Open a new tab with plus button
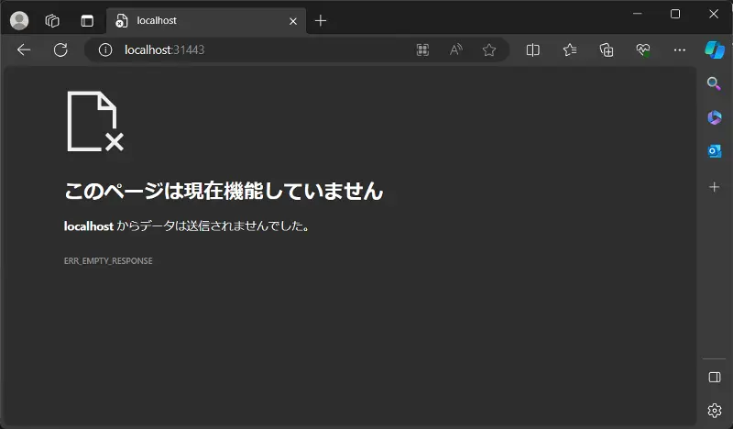 [321, 20]
